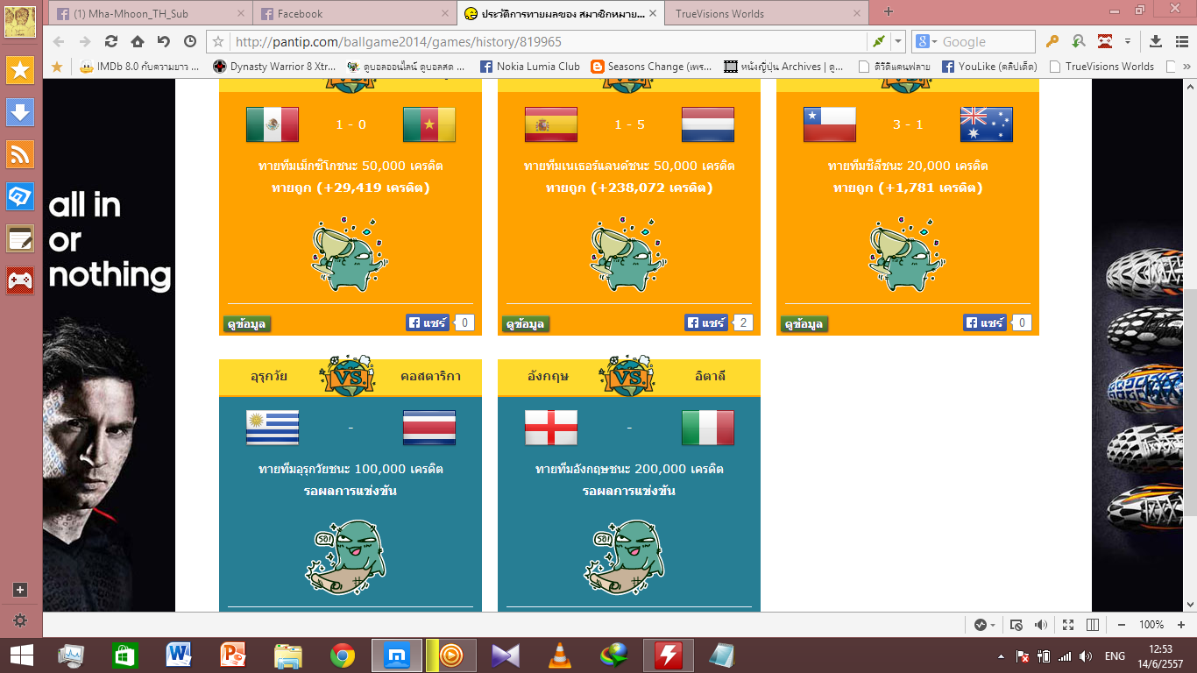The image size is (1197, 673).
Task: Open a new tab with the plus button
Action: (889, 11)
